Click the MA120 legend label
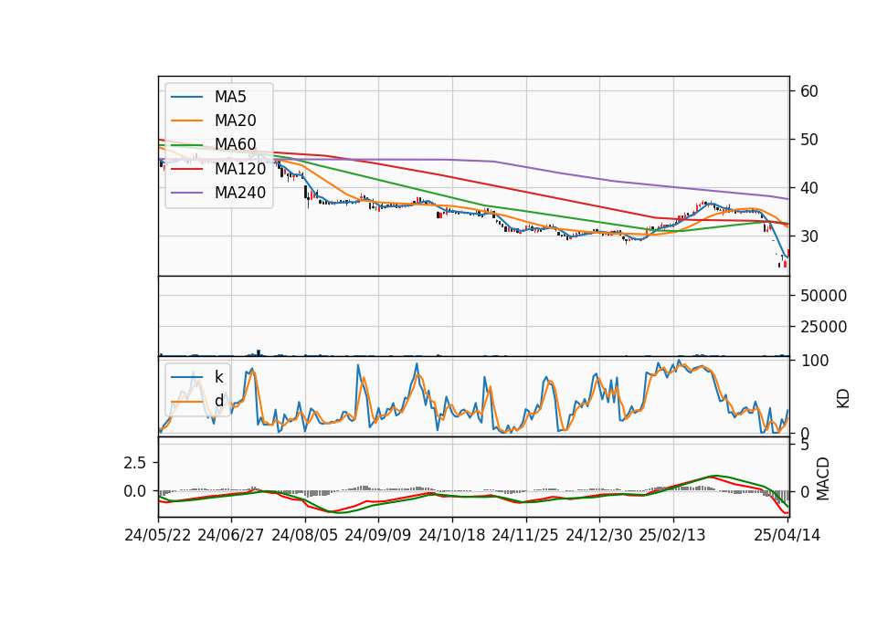The image size is (877, 630). tap(240, 169)
